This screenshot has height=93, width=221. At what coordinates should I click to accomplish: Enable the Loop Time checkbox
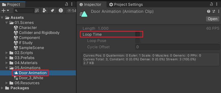[137, 34]
